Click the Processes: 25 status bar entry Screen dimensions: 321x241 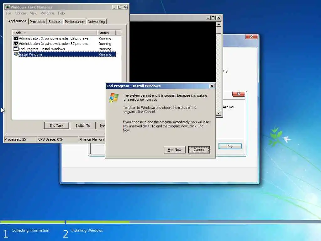[20, 139]
